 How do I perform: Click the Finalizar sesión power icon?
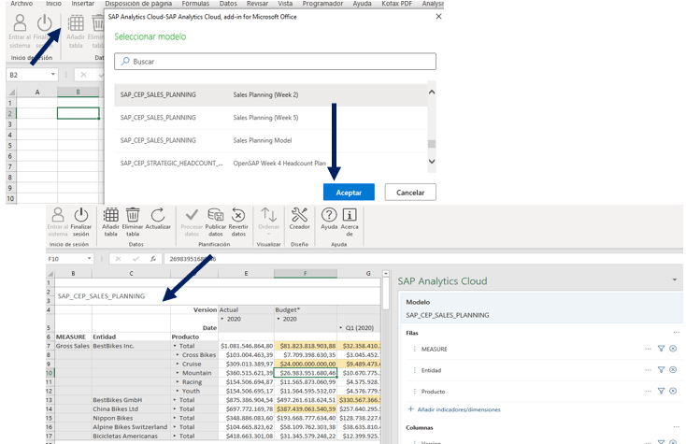pos(81,216)
